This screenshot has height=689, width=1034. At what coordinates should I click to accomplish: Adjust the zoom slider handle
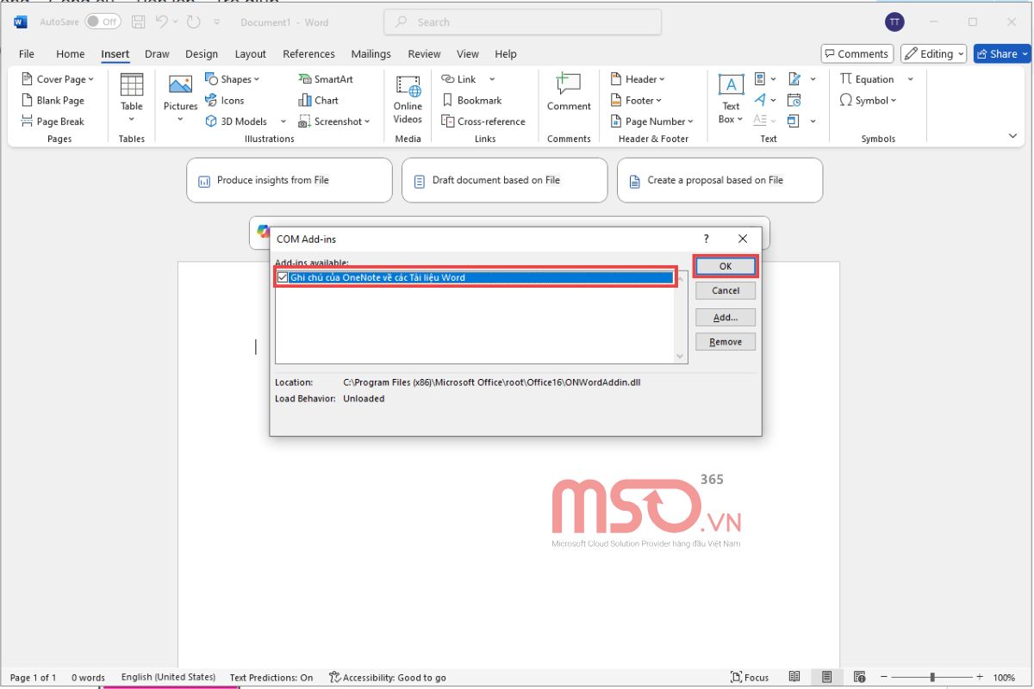pyautogui.click(x=931, y=677)
